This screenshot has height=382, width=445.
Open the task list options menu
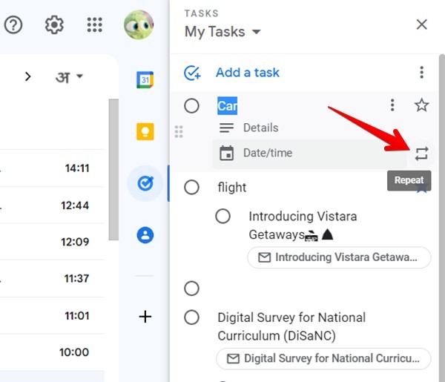click(422, 73)
